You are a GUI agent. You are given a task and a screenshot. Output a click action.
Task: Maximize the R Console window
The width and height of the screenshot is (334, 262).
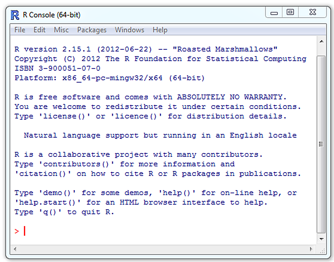tap(290, 12)
